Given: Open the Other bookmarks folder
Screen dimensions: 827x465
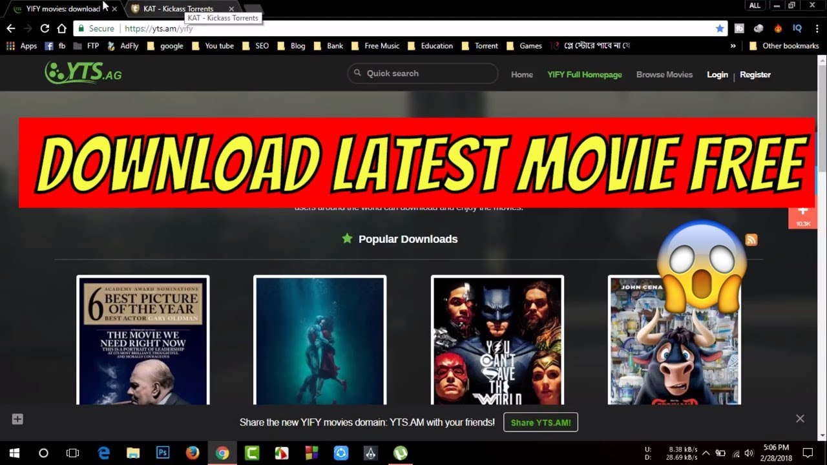Looking at the screenshot, I should tap(784, 46).
